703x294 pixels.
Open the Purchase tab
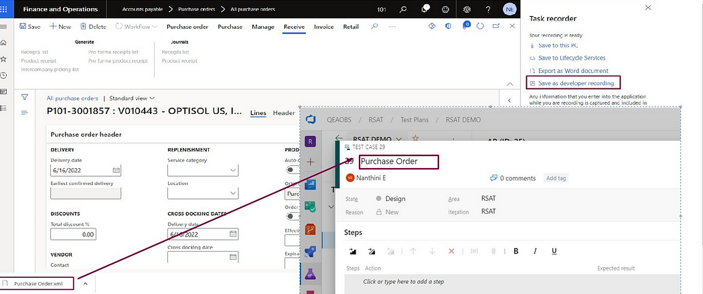230,27
